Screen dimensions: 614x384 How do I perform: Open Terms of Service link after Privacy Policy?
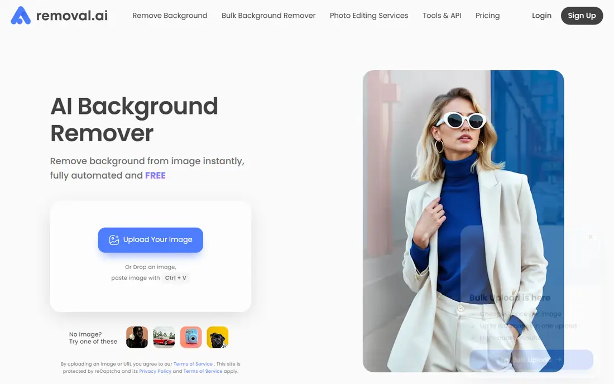(203, 371)
